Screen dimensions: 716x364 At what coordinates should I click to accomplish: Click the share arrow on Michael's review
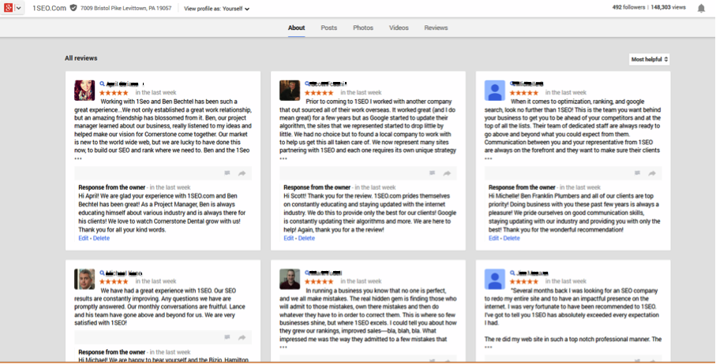(x=242, y=337)
